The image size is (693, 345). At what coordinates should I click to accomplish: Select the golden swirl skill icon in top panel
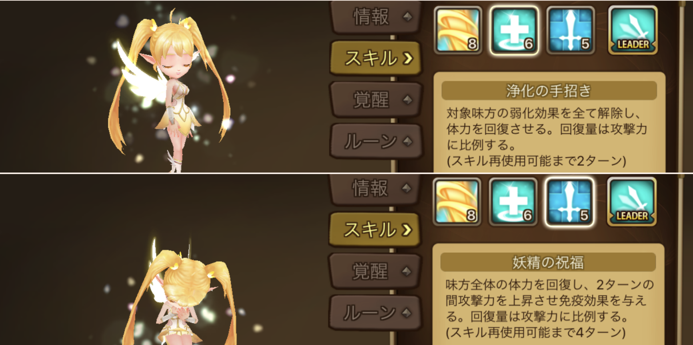(458, 30)
